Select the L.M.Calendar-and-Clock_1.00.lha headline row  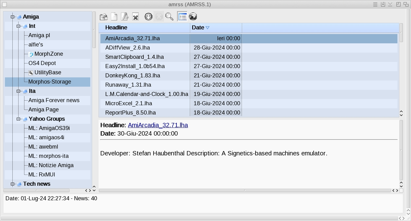[249, 94]
